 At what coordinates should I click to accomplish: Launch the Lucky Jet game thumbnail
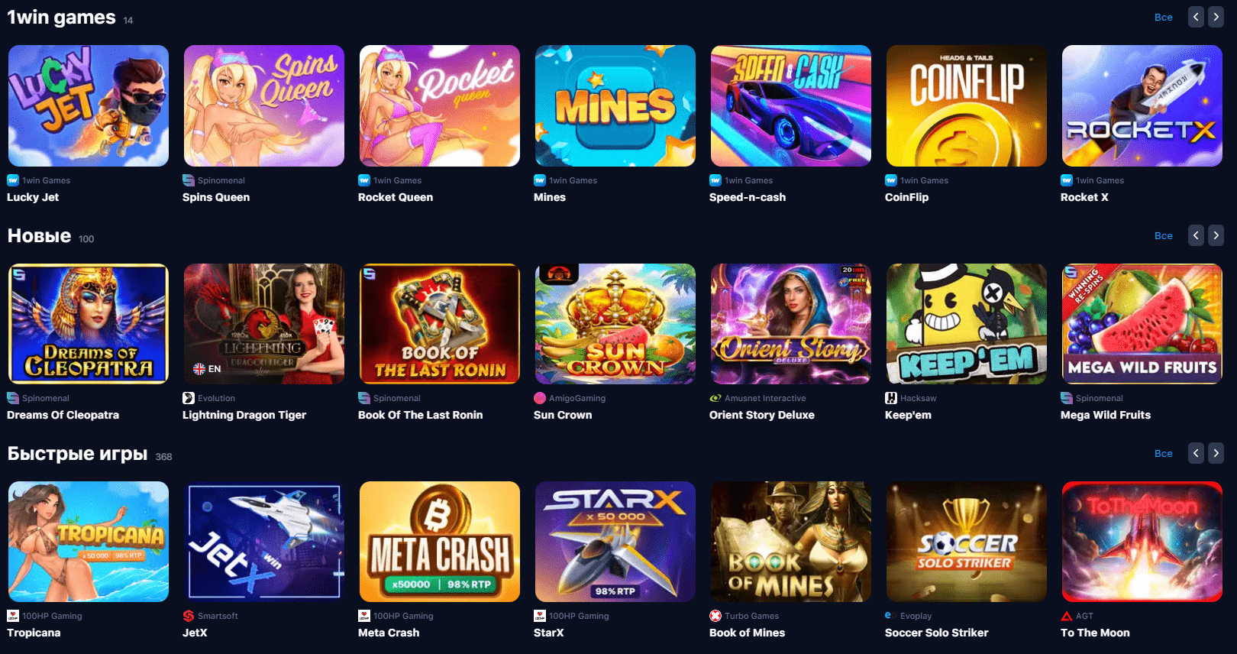pyautogui.click(x=89, y=105)
